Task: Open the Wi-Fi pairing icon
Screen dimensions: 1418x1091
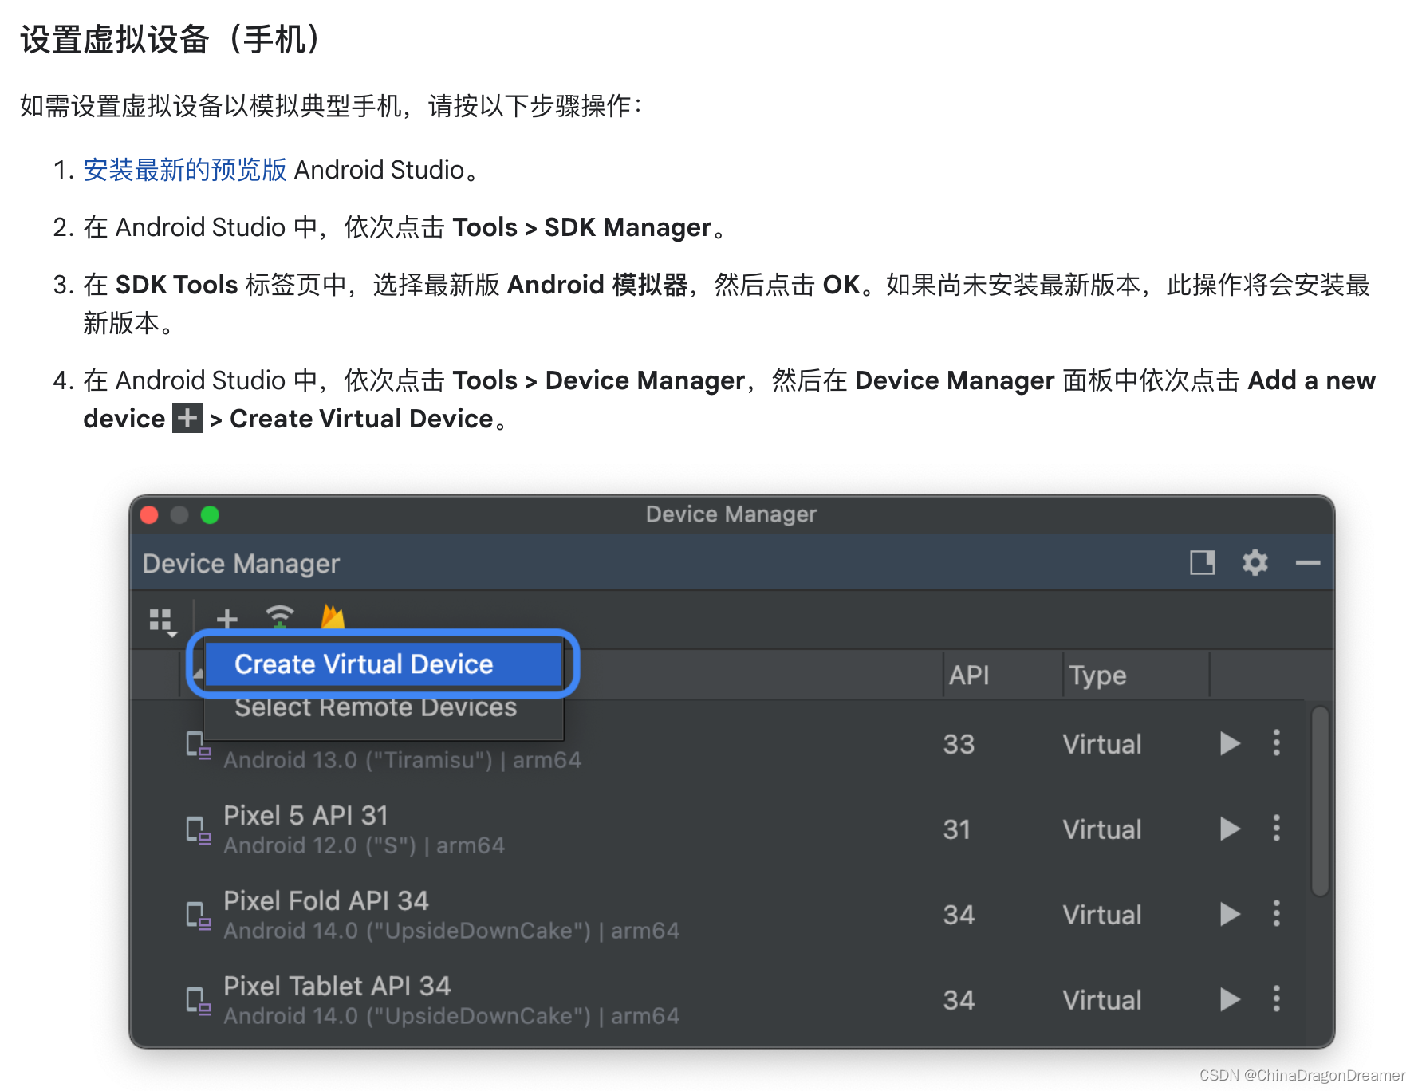Action: coord(280,618)
